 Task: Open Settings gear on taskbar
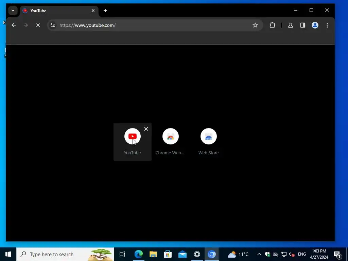[x=197, y=254]
